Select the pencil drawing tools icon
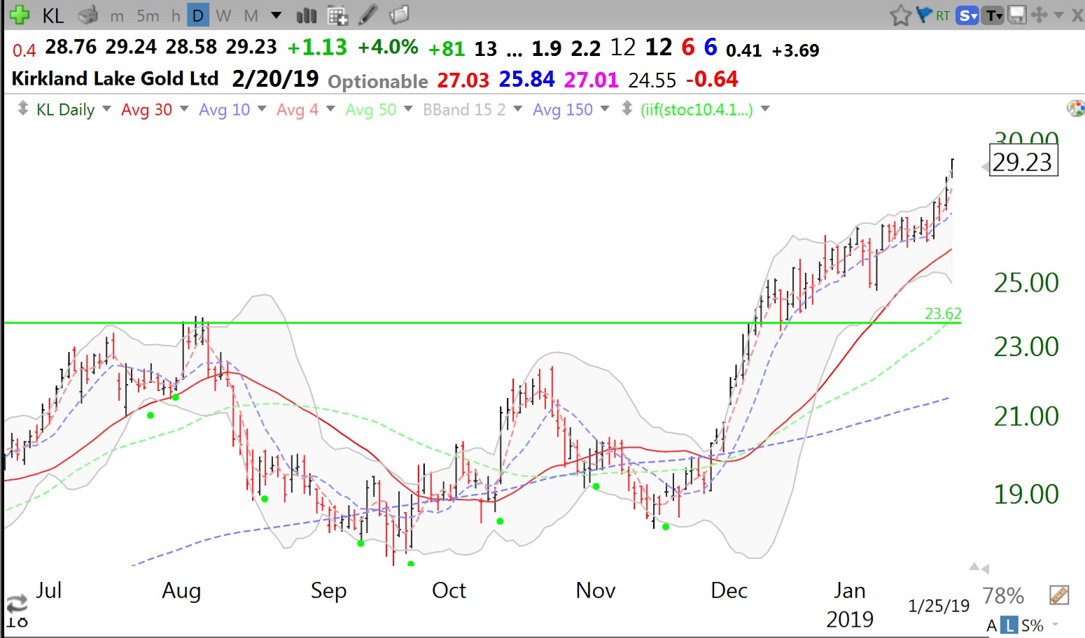 point(368,15)
